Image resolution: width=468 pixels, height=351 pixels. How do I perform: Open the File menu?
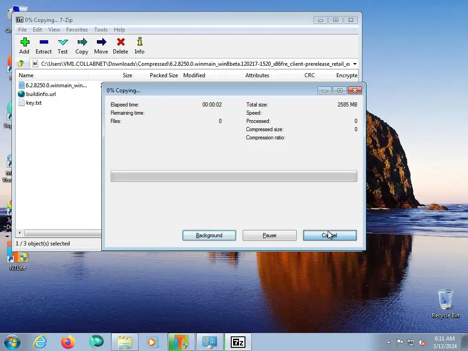[x=22, y=30]
